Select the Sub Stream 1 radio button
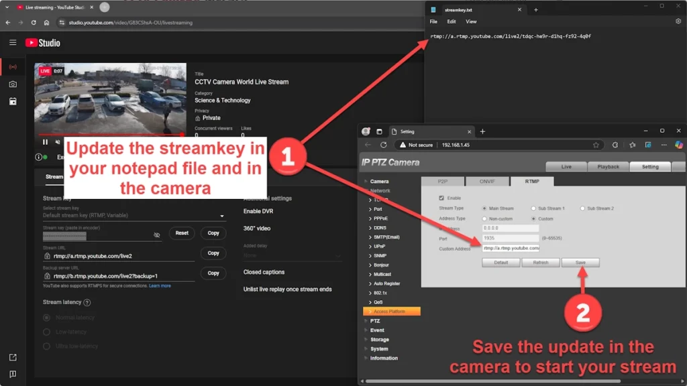687x386 pixels. click(533, 208)
